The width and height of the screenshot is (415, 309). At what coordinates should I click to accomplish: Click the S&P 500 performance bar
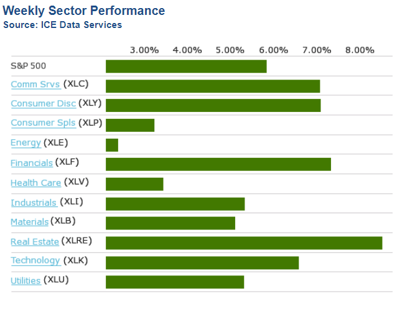[x=186, y=67]
